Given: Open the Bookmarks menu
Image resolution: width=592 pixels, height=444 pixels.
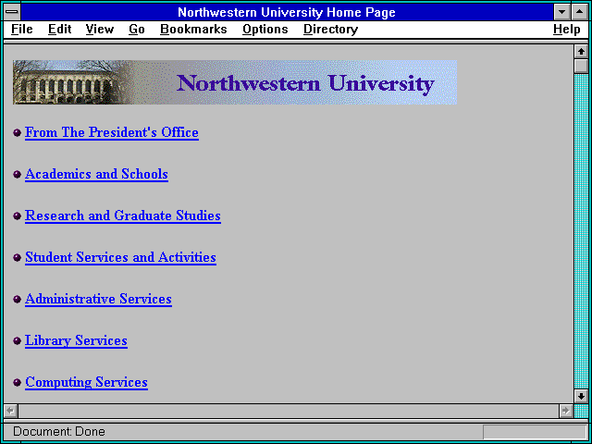Looking at the screenshot, I should pos(193,29).
